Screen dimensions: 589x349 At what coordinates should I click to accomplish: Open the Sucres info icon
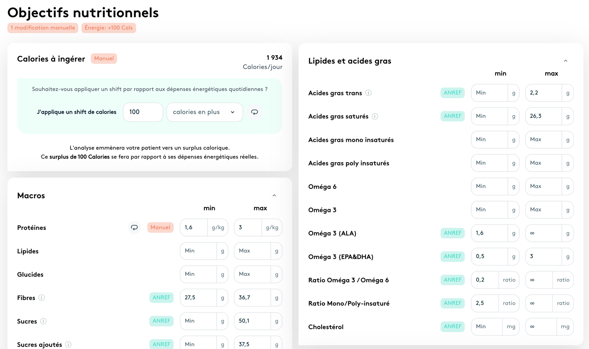43,321
